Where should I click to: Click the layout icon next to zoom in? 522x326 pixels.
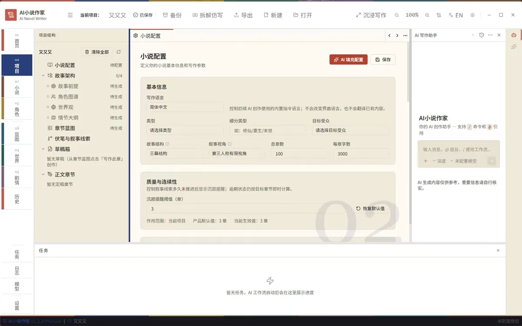(438, 15)
